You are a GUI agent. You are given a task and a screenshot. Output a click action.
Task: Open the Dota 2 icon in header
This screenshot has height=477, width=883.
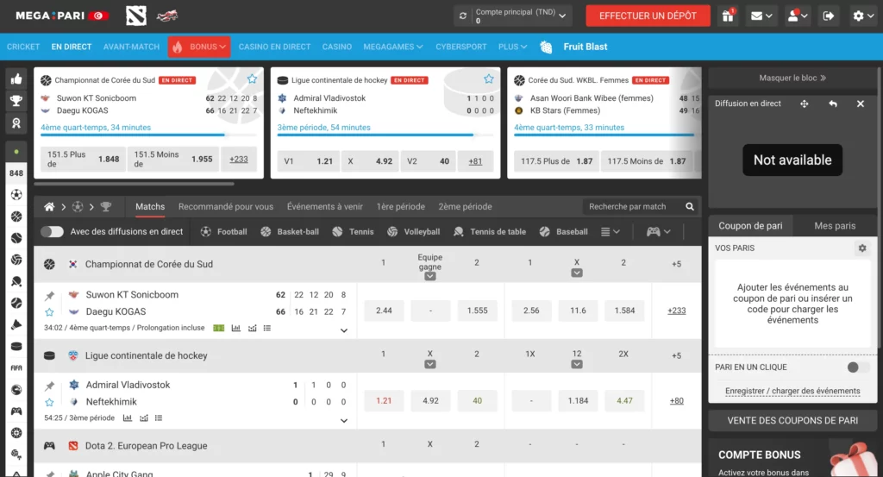135,16
